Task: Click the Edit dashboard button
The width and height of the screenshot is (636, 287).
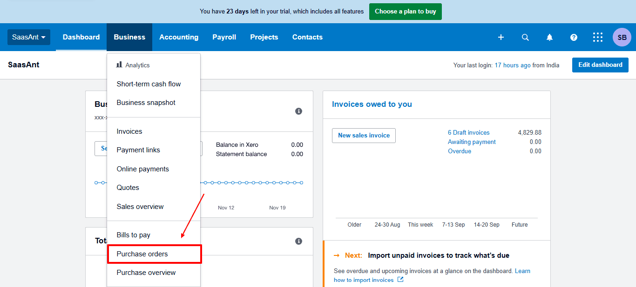Action: (600, 65)
